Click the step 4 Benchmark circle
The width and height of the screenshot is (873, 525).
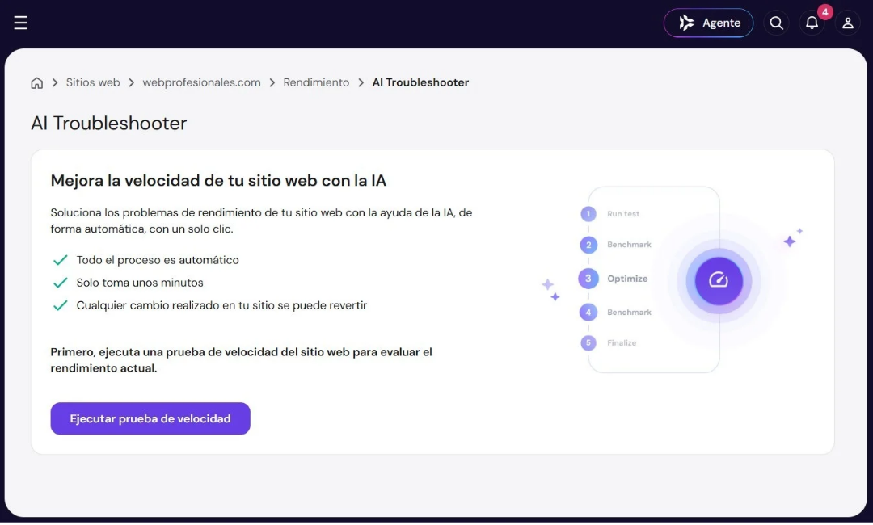[588, 313]
